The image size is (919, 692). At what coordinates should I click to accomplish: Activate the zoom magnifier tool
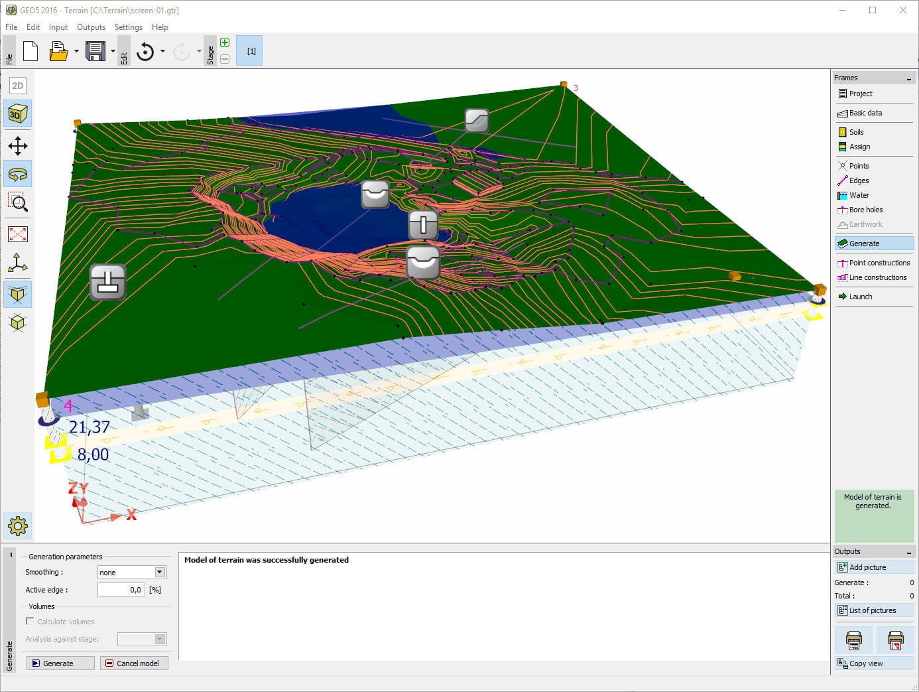[17, 203]
